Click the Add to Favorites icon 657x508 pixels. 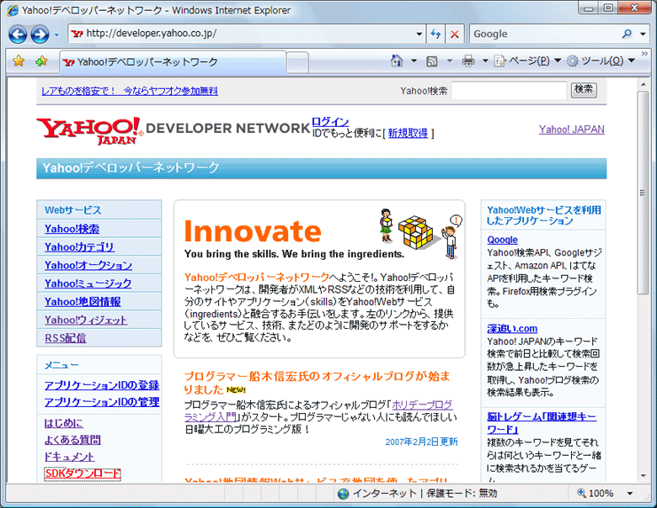(x=41, y=61)
